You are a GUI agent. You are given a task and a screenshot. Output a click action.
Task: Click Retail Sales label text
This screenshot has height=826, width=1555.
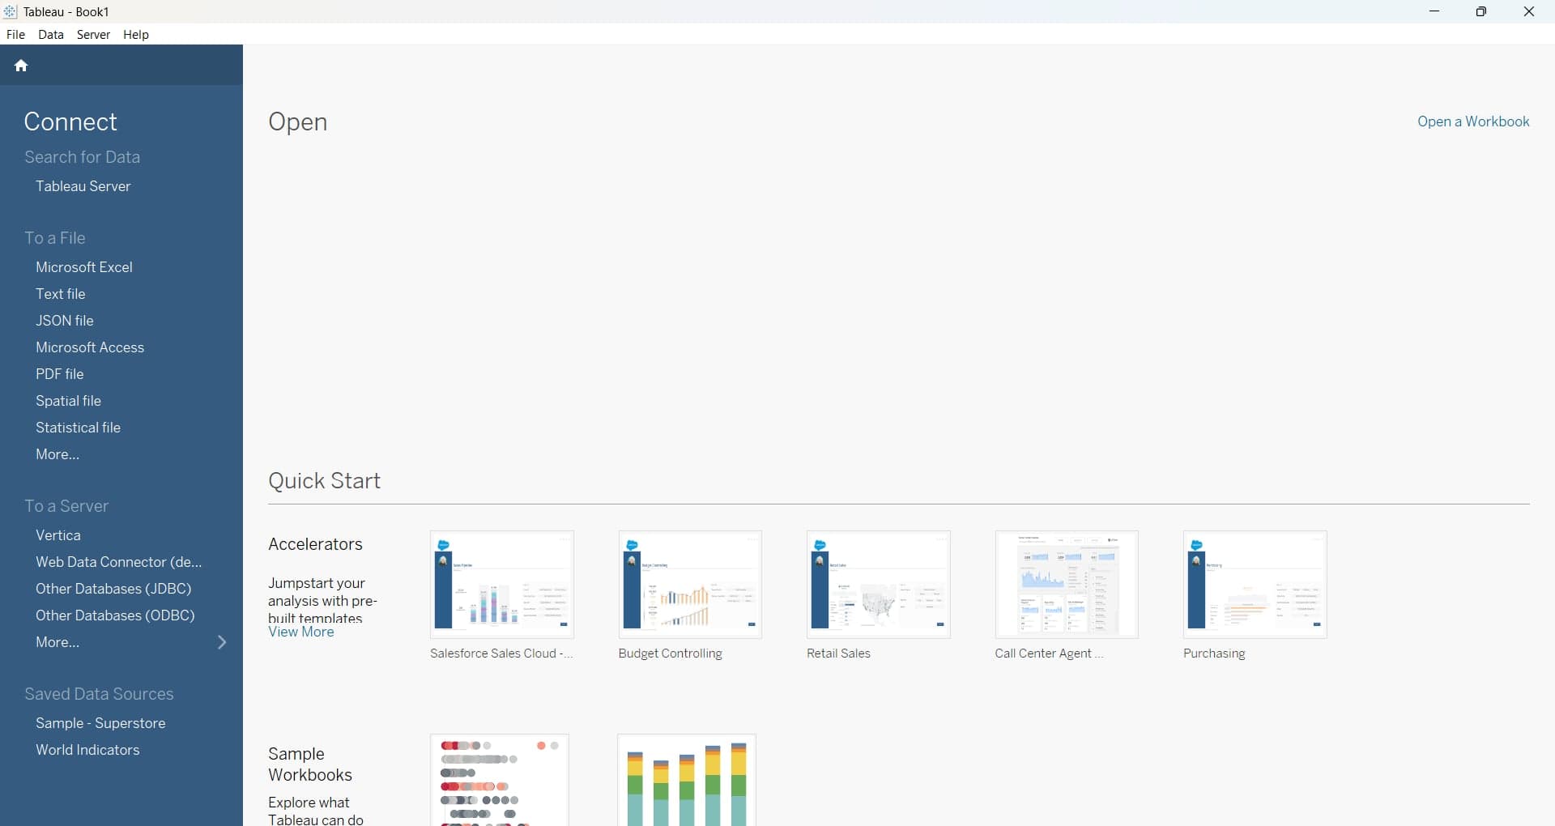click(x=838, y=654)
